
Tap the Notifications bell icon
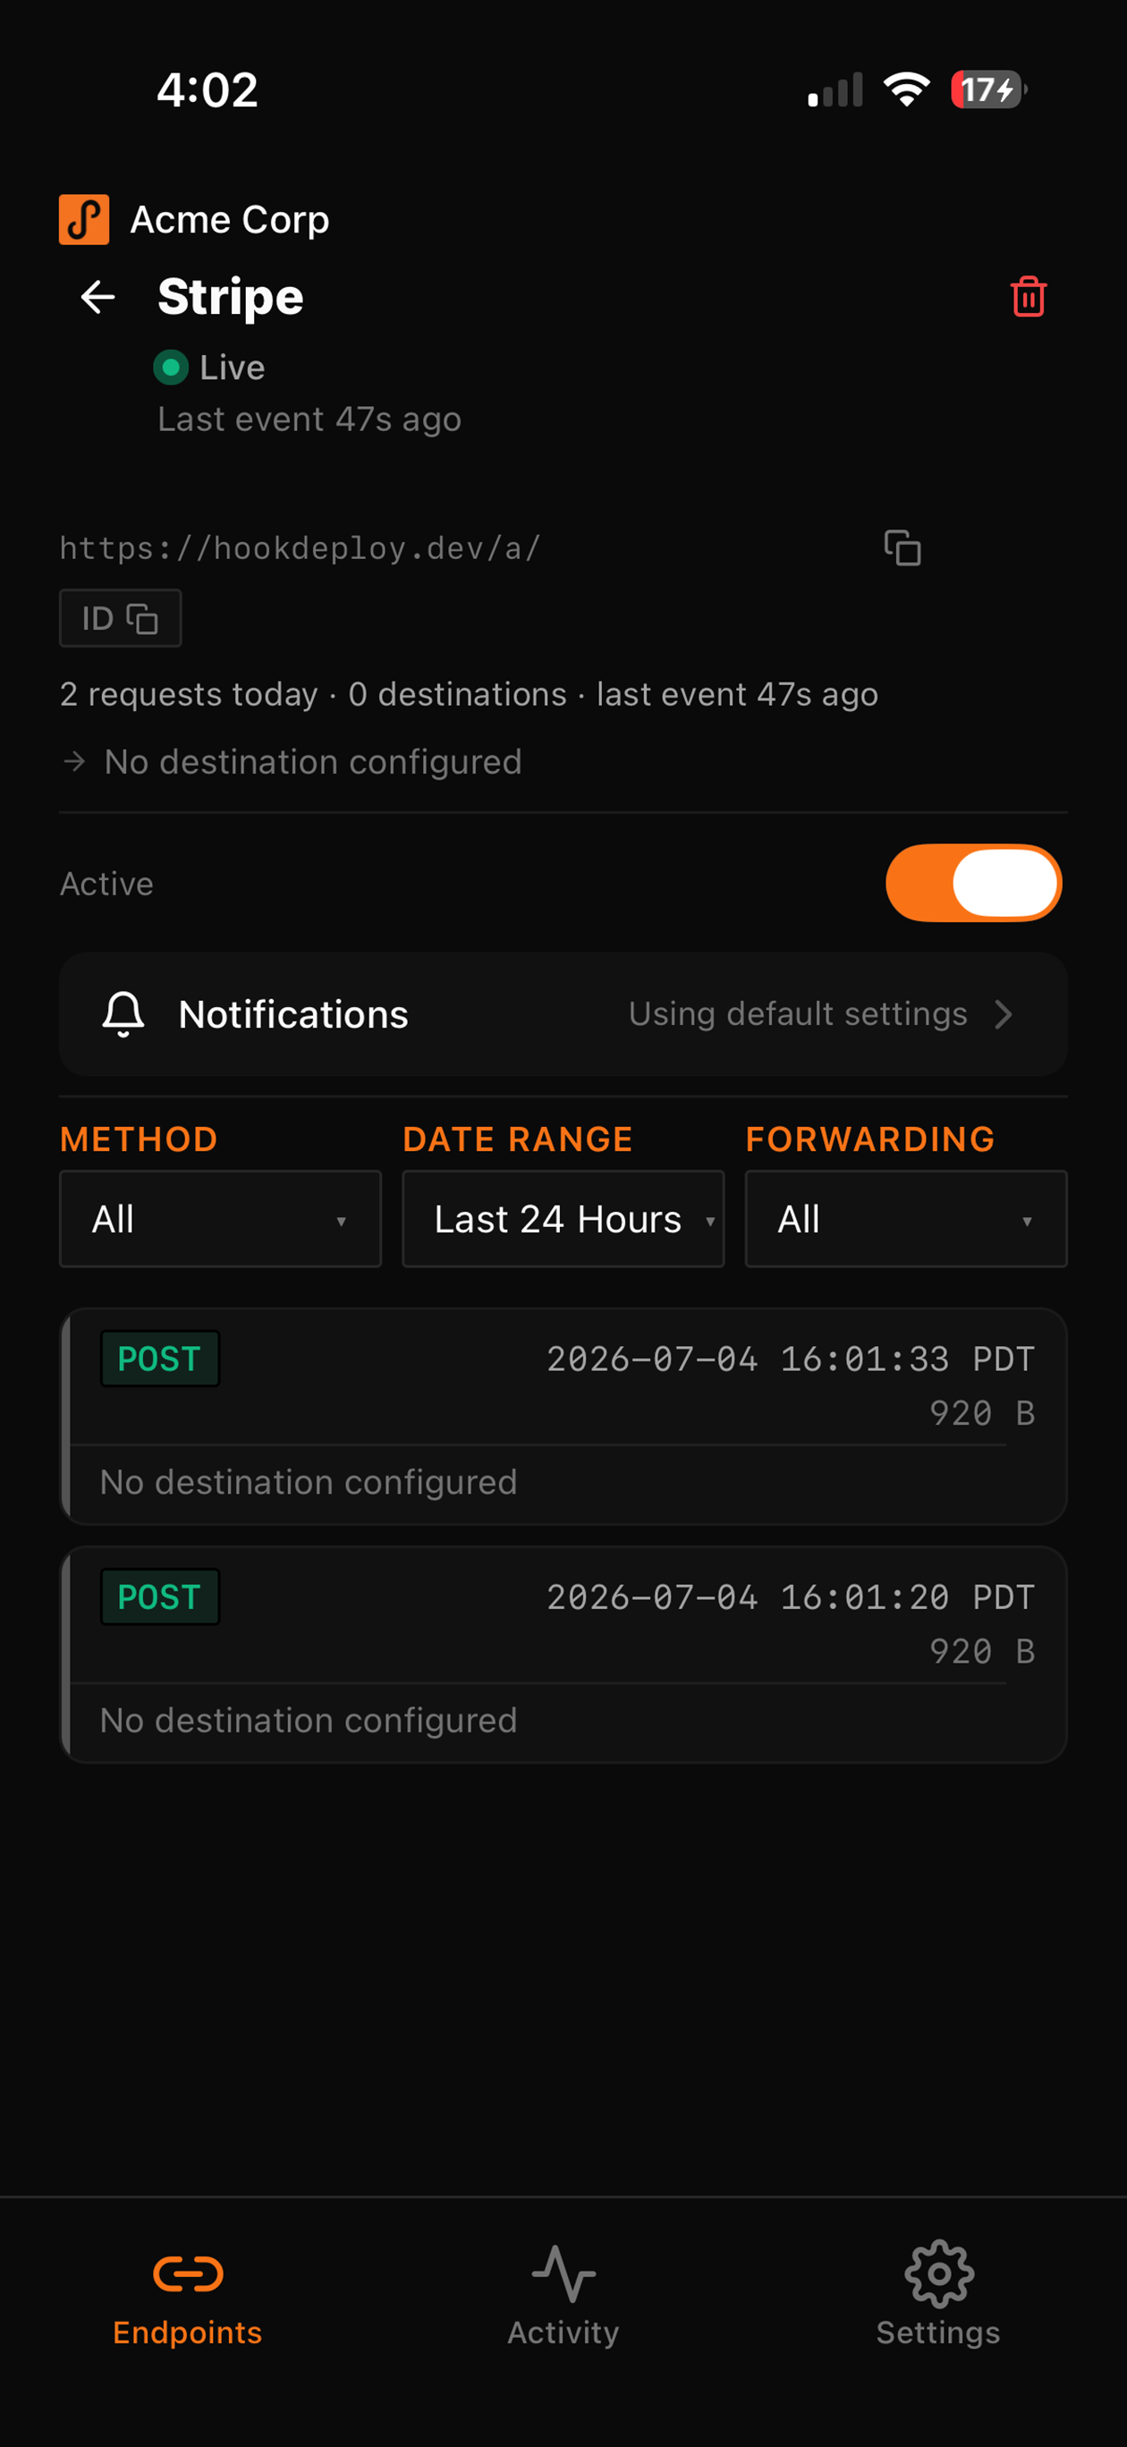tap(123, 1013)
